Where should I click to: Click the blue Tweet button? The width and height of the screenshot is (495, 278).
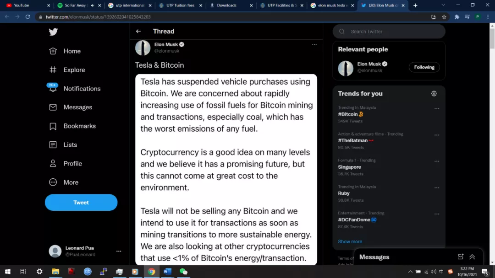pyautogui.click(x=81, y=203)
